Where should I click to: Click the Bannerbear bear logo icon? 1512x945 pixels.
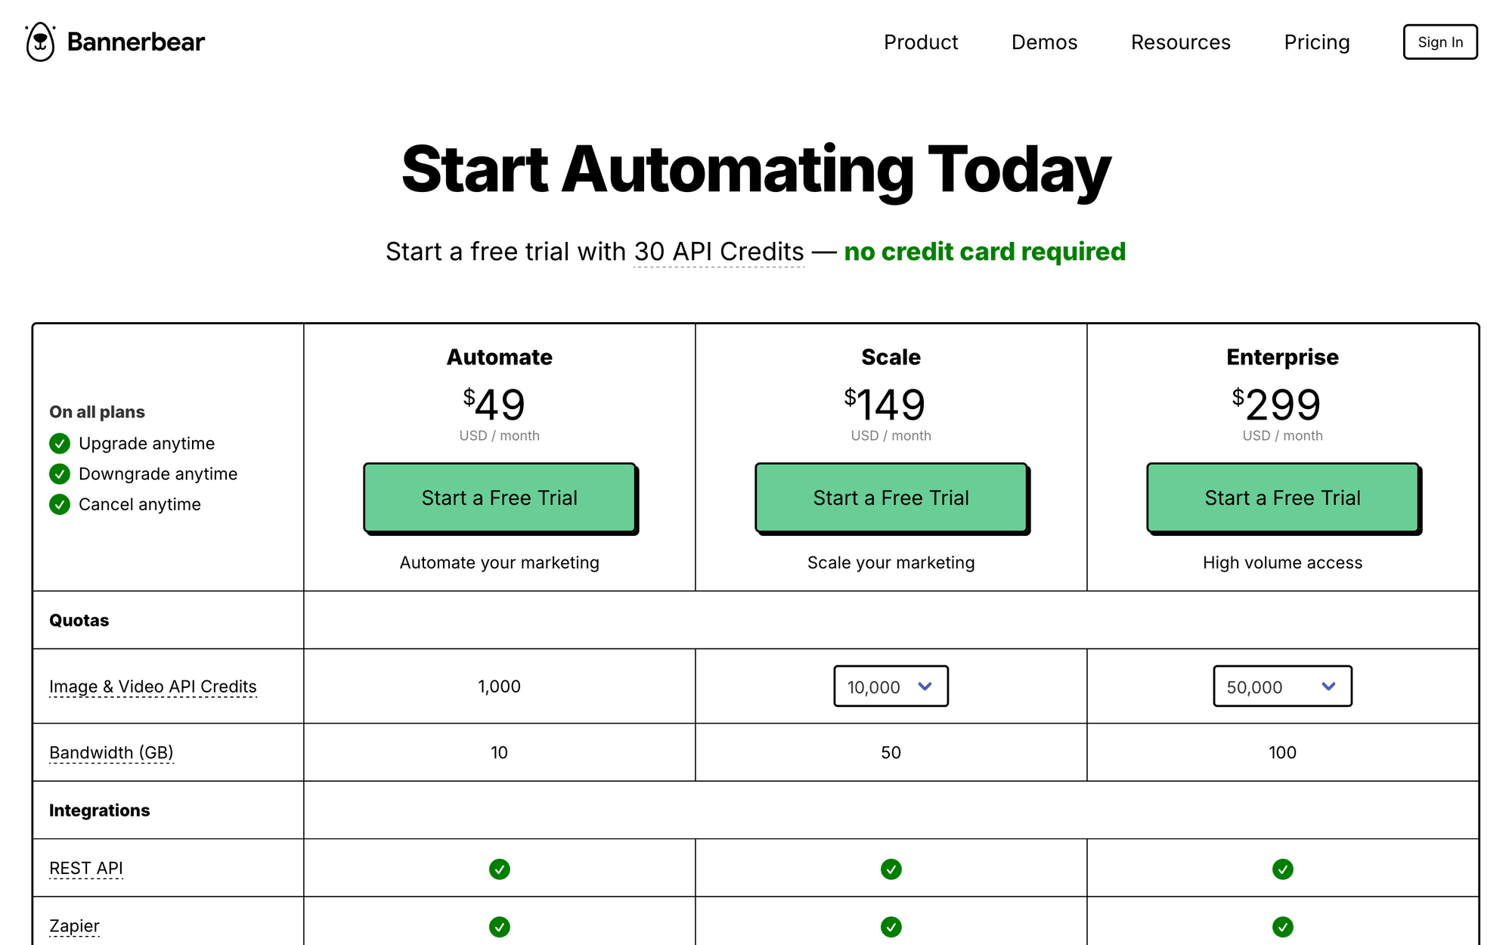coord(40,42)
